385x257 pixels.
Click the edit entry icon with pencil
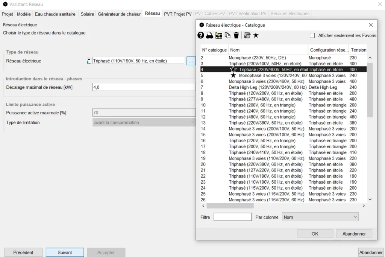[219, 35]
